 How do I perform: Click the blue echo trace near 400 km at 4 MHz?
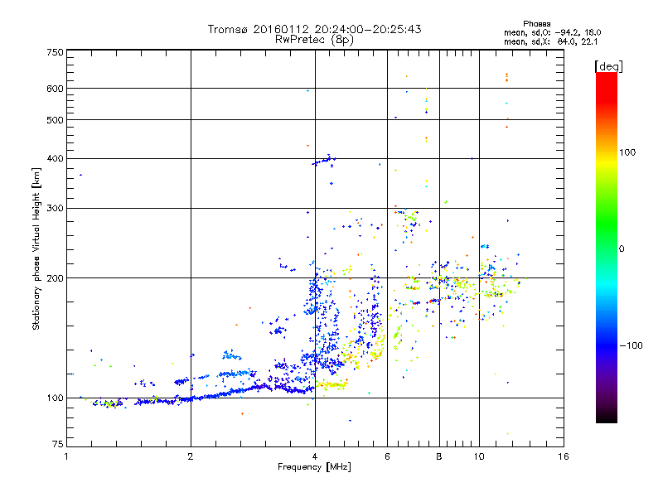coord(324,161)
